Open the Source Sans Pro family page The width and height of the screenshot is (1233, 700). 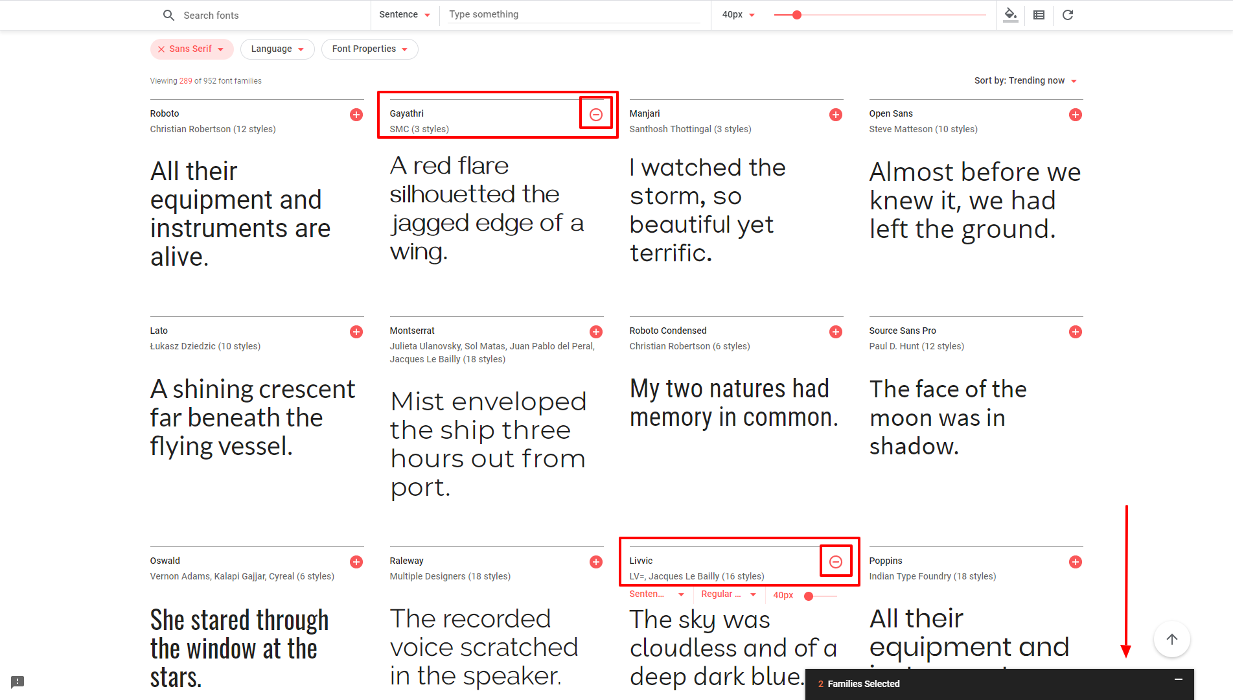coord(903,331)
